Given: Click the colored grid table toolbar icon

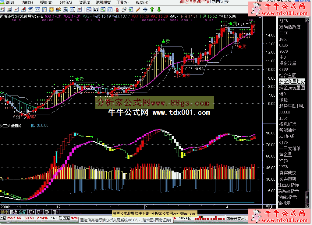Looking at the screenshot, I should point(9,9).
